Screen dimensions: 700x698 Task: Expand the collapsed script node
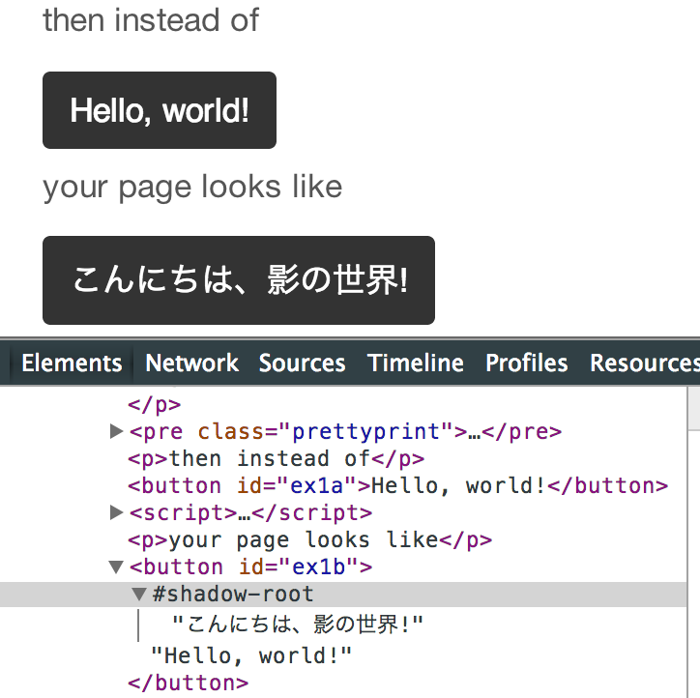pyautogui.click(x=116, y=512)
